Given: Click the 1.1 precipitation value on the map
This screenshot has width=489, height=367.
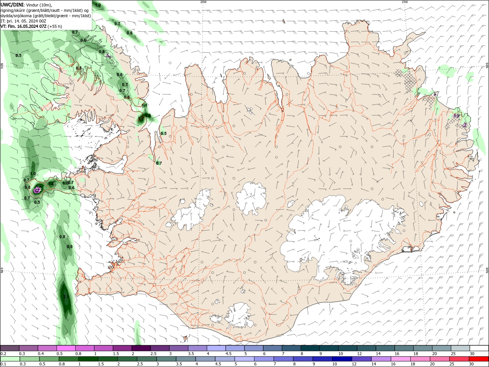Looking at the screenshot, I should [145, 105].
